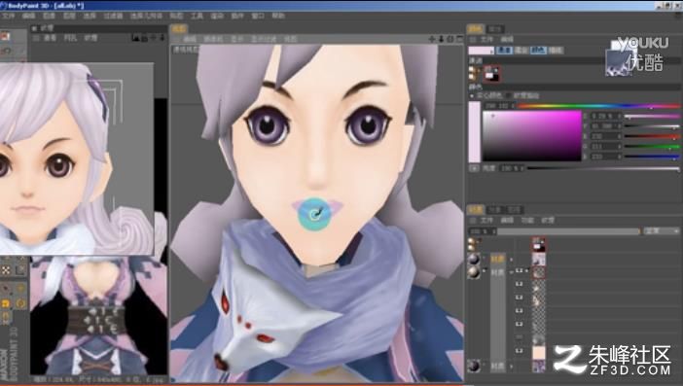Switch to the tab next to 颜色 in the color panel

495,29
